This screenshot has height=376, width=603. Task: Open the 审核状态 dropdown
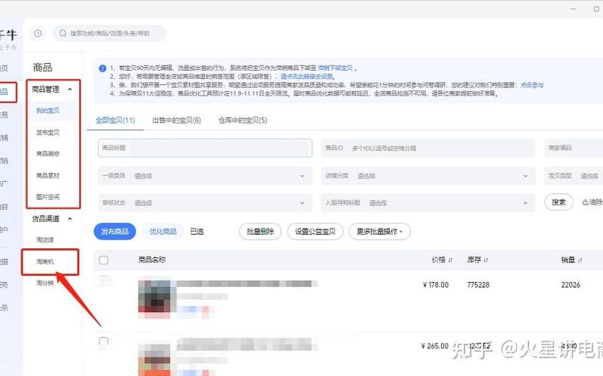[205, 202]
